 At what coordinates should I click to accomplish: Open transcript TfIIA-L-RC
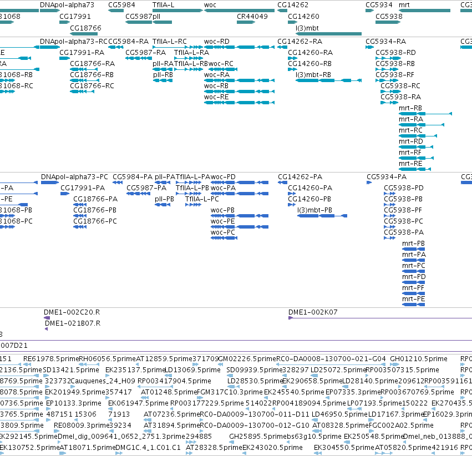click(170, 41)
